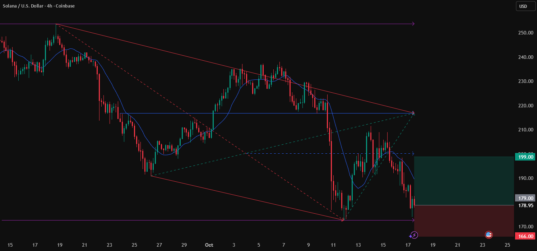This screenshot has height=251, width=537.
Task: Click the 220.00 level on the price scale
Action: point(525,106)
